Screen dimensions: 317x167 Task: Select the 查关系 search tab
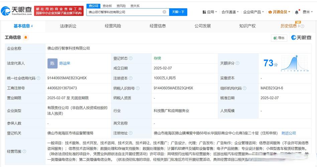pos(135,6)
